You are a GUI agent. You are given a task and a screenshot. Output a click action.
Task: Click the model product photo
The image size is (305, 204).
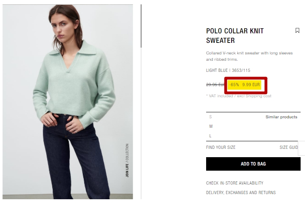(x=68, y=102)
